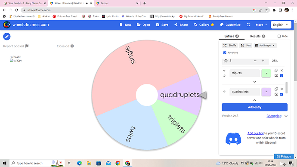Toggle fullscreen mode in the top bar

point(248,25)
